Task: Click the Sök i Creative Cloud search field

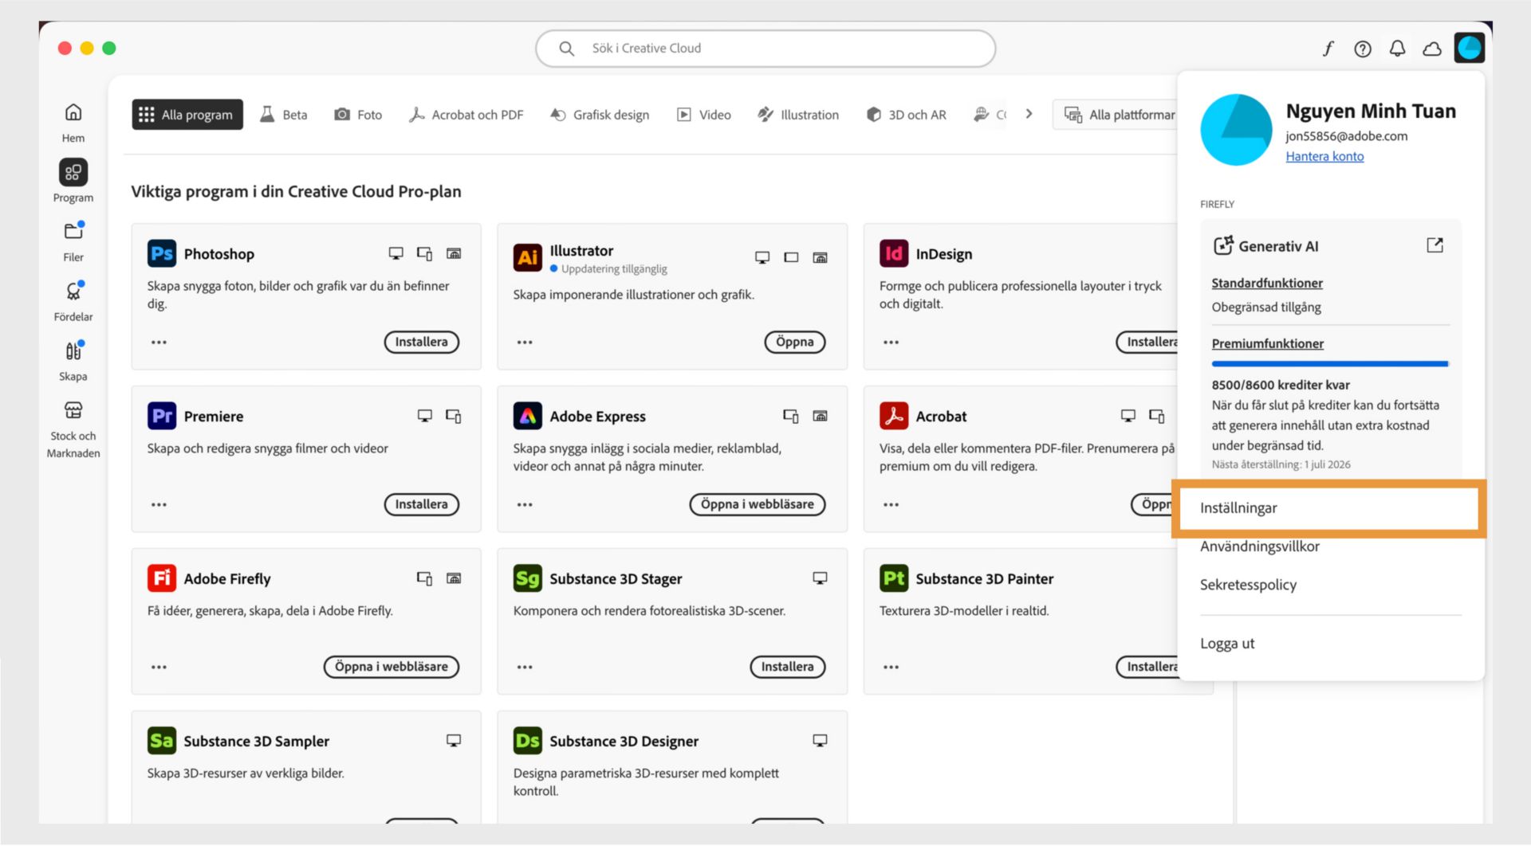Action: click(765, 49)
